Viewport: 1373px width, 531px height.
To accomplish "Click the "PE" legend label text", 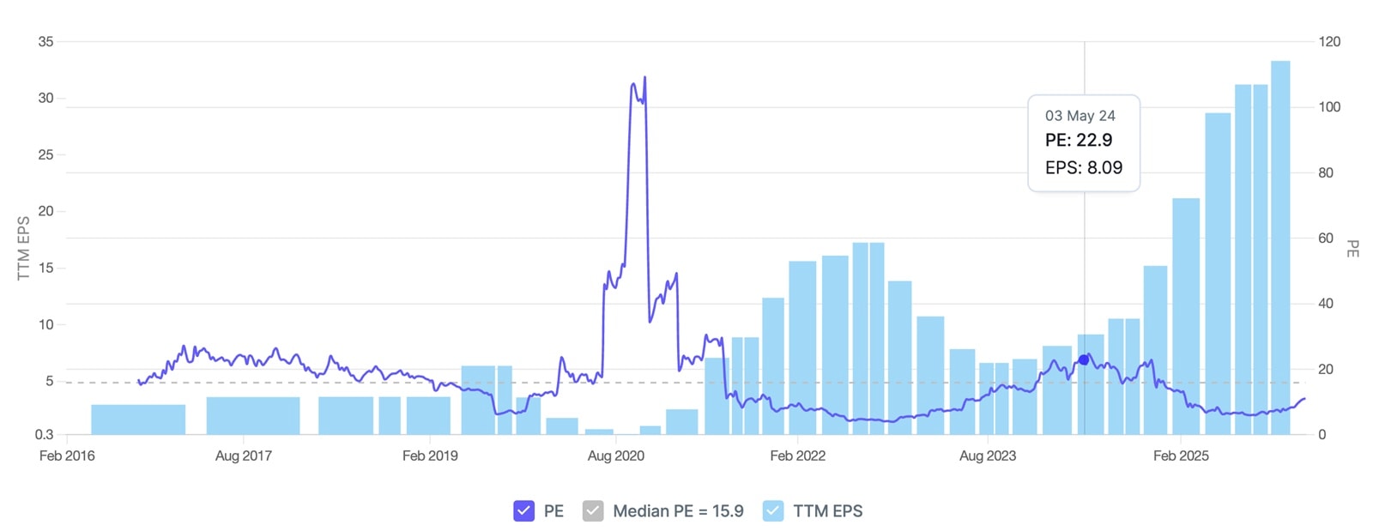I will click(x=553, y=511).
